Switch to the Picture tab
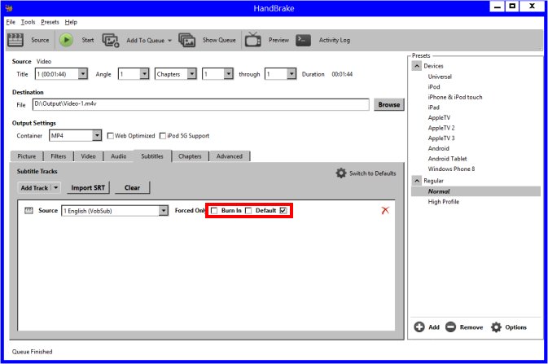 tap(27, 156)
